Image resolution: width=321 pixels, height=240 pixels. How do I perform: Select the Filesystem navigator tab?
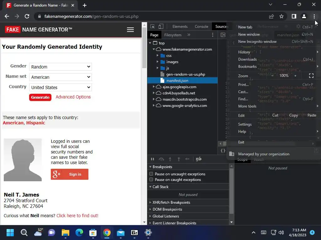click(x=173, y=35)
